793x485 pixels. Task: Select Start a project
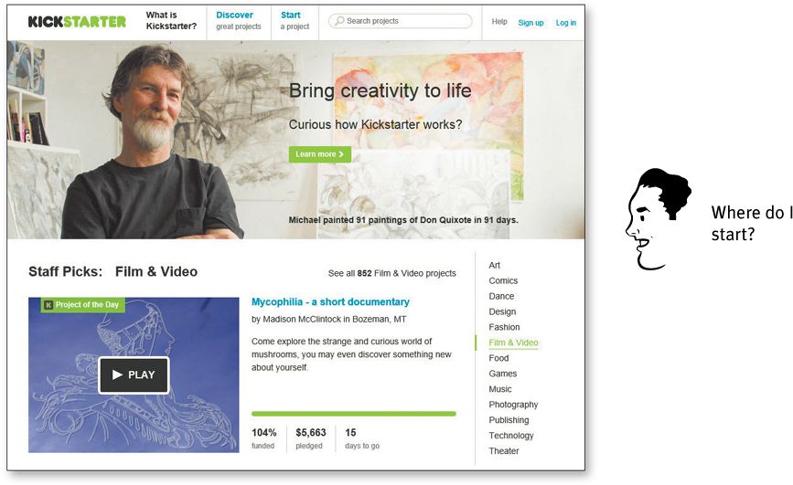click(295, 21)
